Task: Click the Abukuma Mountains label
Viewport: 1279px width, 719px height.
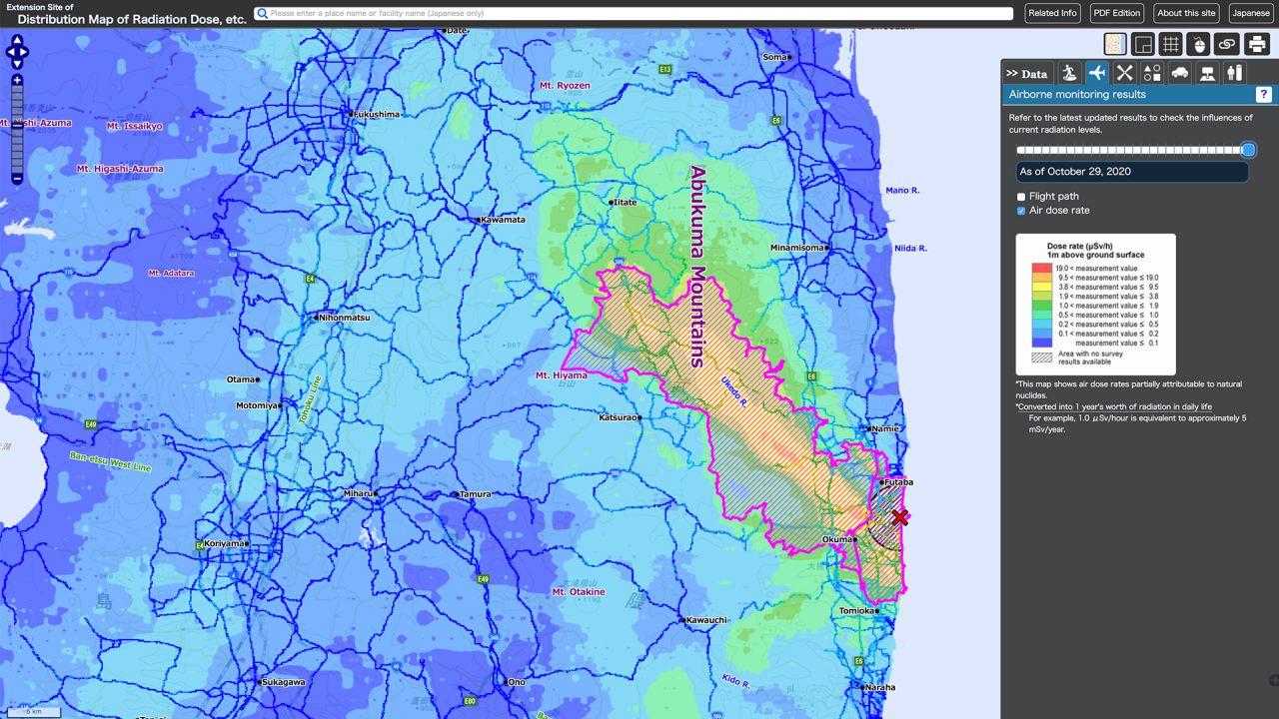Action: (x=697, y=267)
